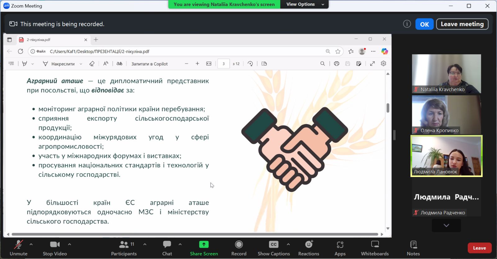Open the Chat panel
The width and height of the screenshot is (497, 259).
tap(167, 248)
